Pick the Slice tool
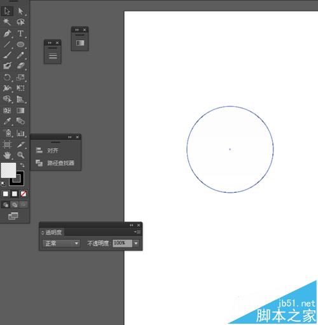318x325 pixels. click(20, 144)
